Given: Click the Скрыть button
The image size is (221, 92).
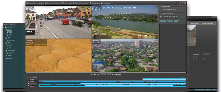Looking at the screenshot, I should click(x=176, y=21).
